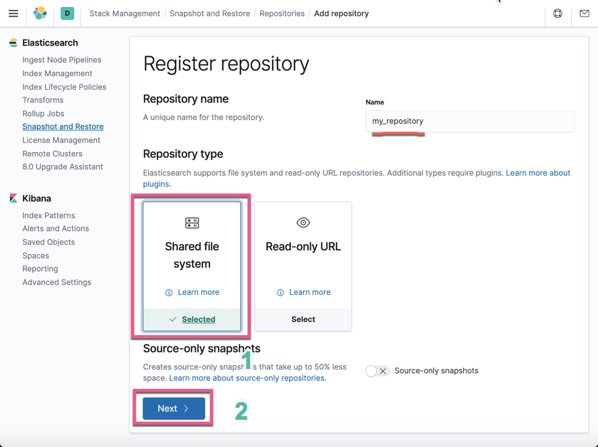The image size is (598, 447).
Task: Open the newsfeed envelope icon
Action: 584,13
